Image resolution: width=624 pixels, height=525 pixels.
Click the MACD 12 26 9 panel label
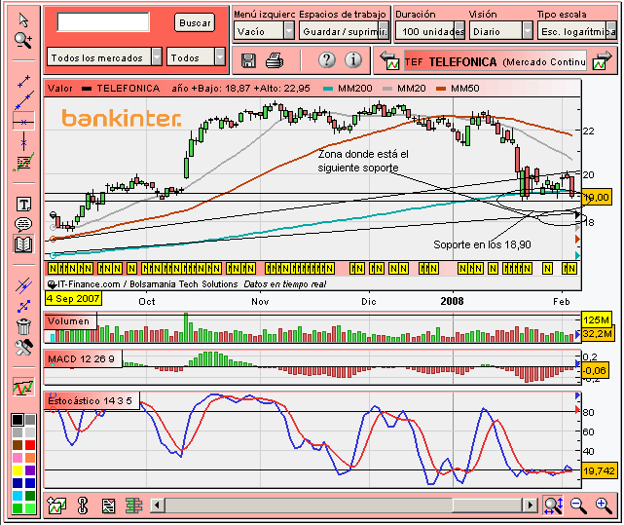[83, 358]
